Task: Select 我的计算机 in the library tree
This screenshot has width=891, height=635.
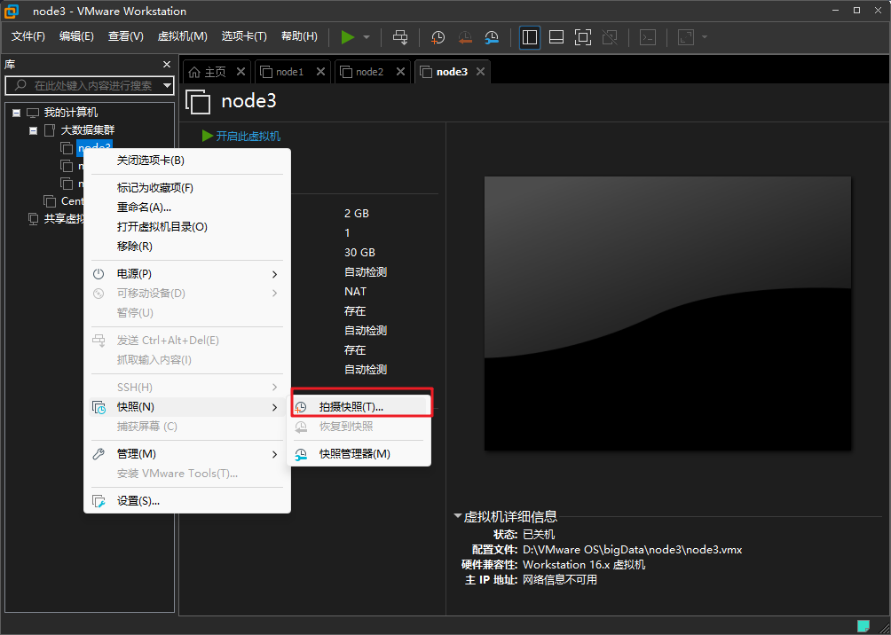Action: (x=71, y=113)
